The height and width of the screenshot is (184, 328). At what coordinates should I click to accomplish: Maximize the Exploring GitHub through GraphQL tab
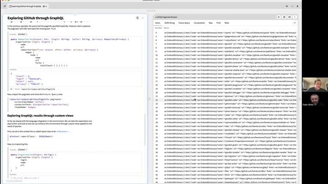pyautogui.click(x=44, y=6)
